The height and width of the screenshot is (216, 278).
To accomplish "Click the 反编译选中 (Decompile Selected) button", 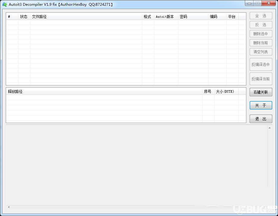I will 261,64.
